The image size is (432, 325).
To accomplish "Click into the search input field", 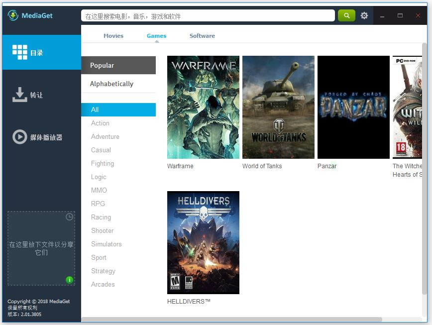I will 208,16.
